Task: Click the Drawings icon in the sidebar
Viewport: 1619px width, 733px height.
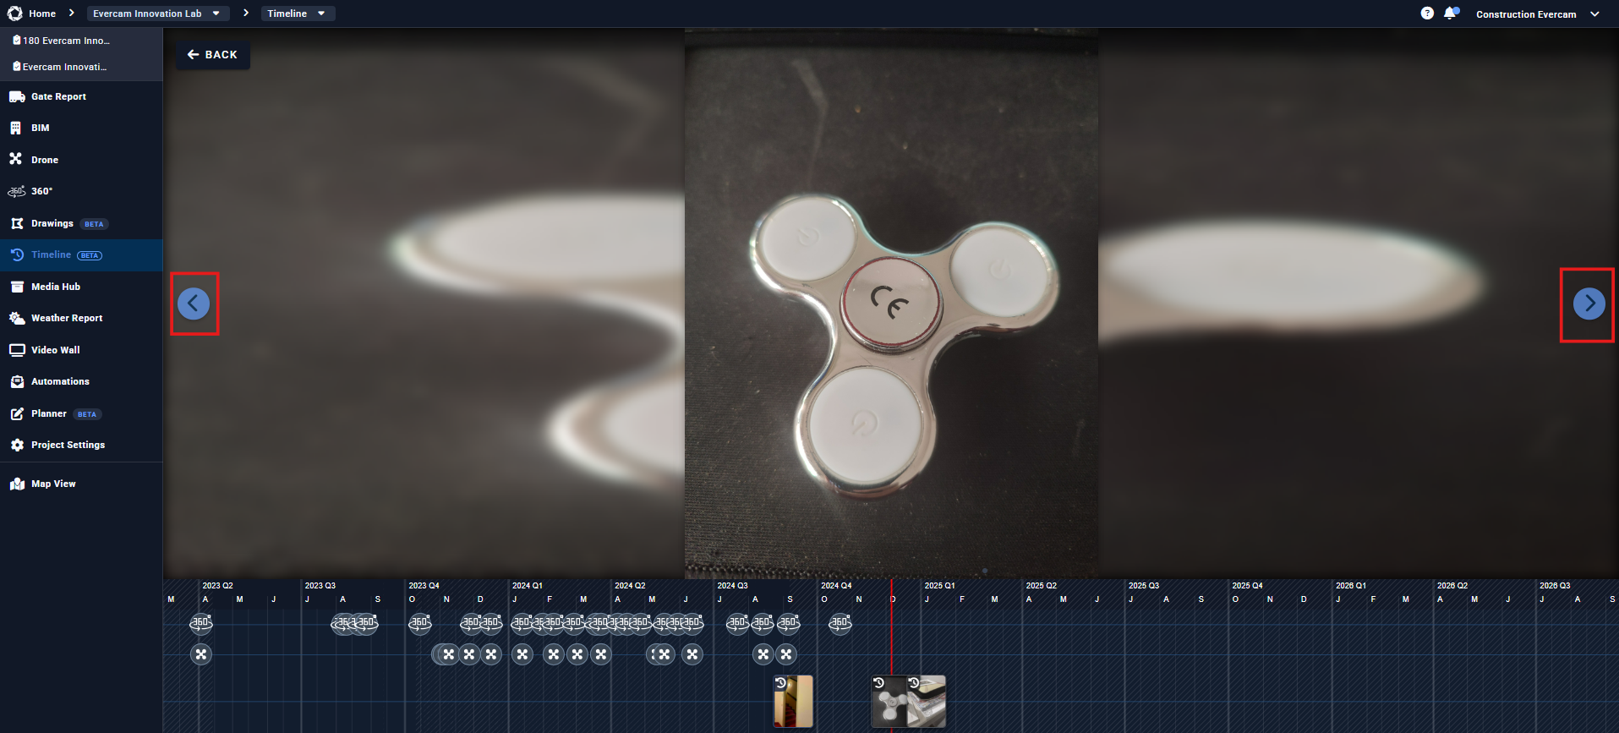Action: 17,223
